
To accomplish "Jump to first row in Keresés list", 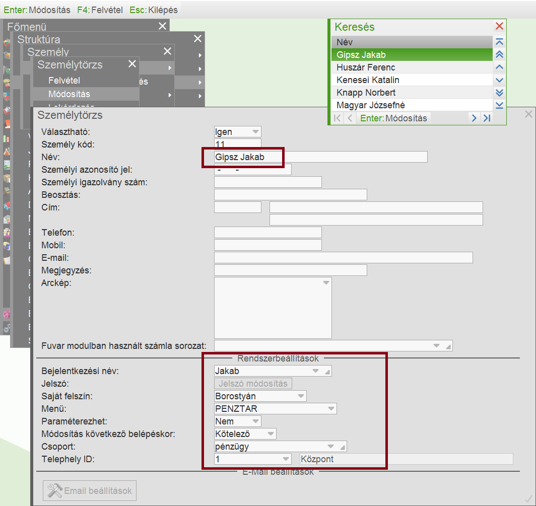I will click(x=499, y=42).
